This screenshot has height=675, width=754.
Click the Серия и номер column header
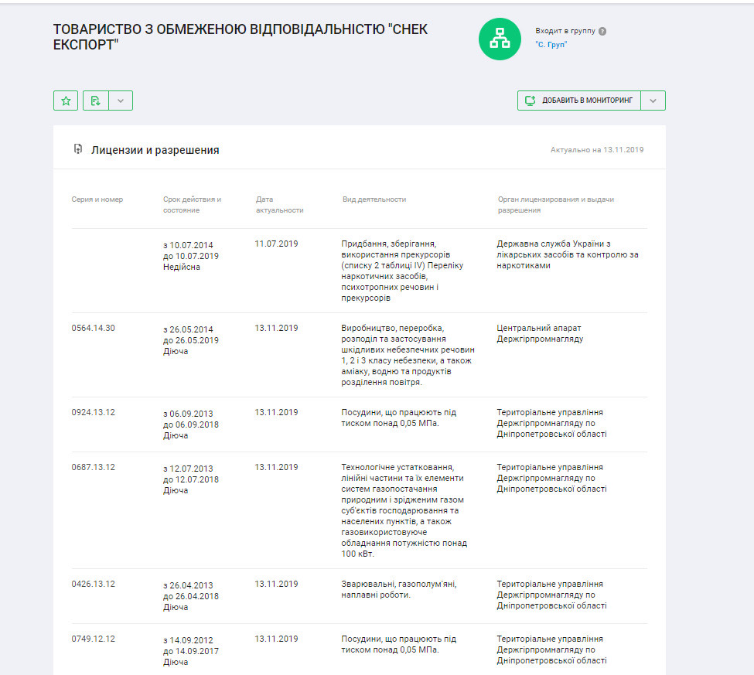point(97,199)
